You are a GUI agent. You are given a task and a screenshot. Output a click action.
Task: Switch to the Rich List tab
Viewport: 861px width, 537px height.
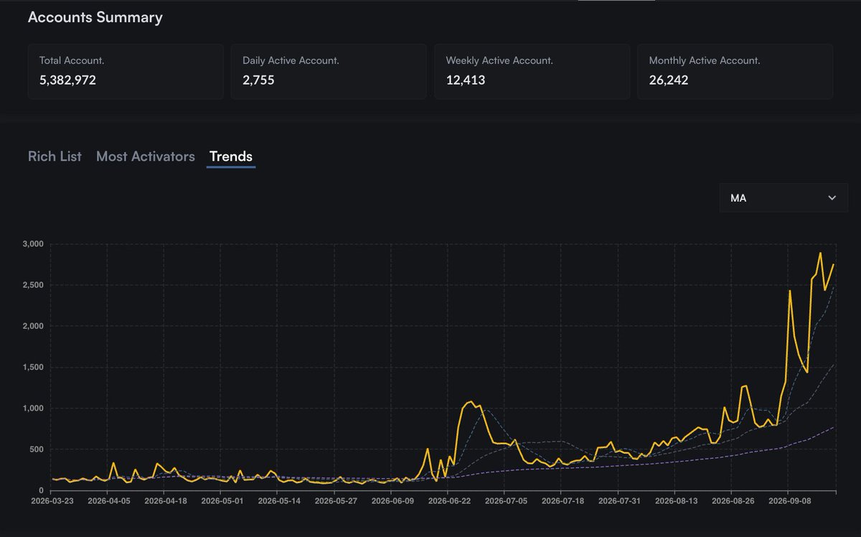click(55, 157)
